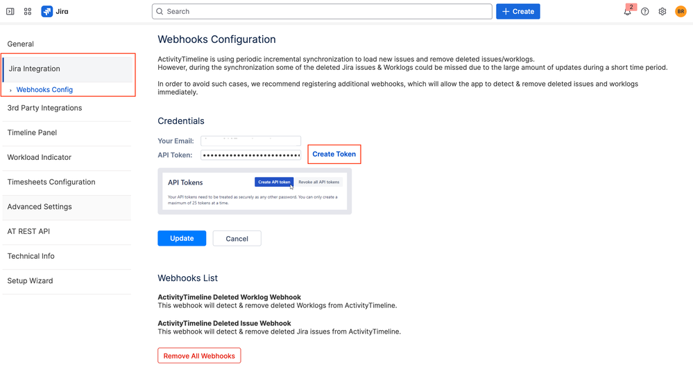This screenshot has height=371, width=693.
Task: Click the Remove All Webhooks button
Action: pyautogui.click(x=199, y=356)
